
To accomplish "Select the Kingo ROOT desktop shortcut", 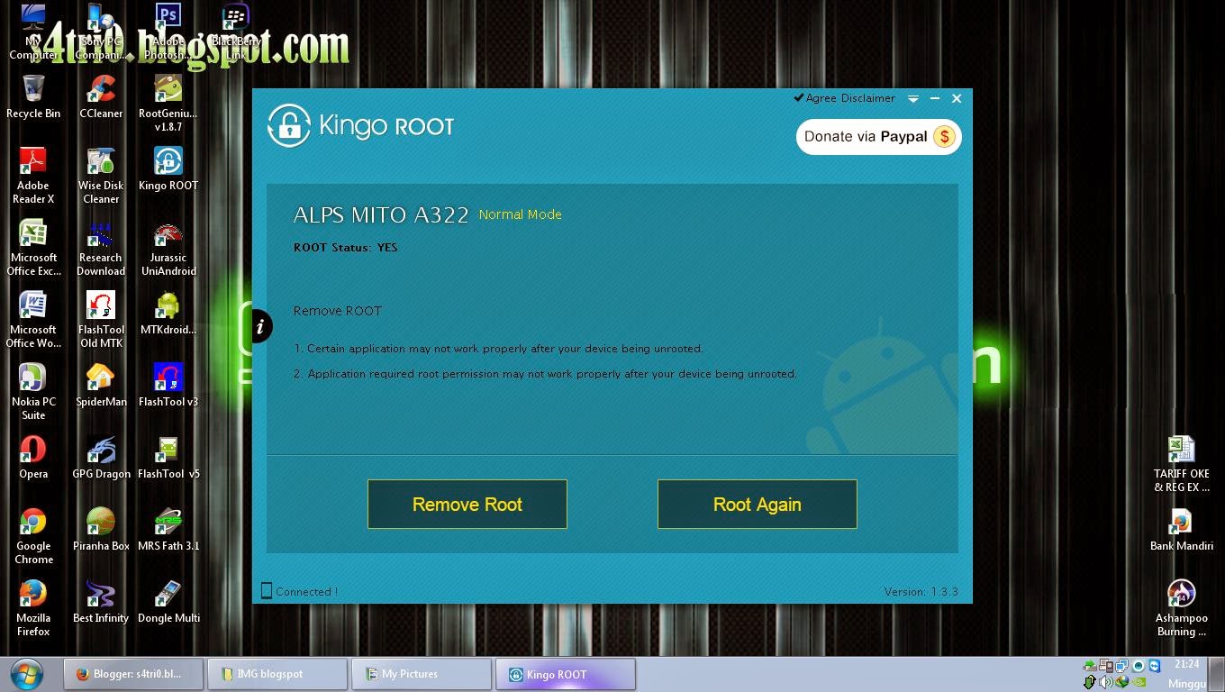I will (x=168, y=168).
